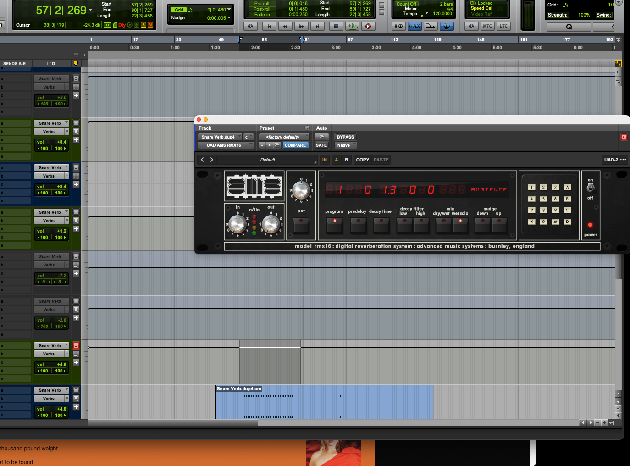Click the automation SAFE button
The image size is (630, 466).
[321, 145]
